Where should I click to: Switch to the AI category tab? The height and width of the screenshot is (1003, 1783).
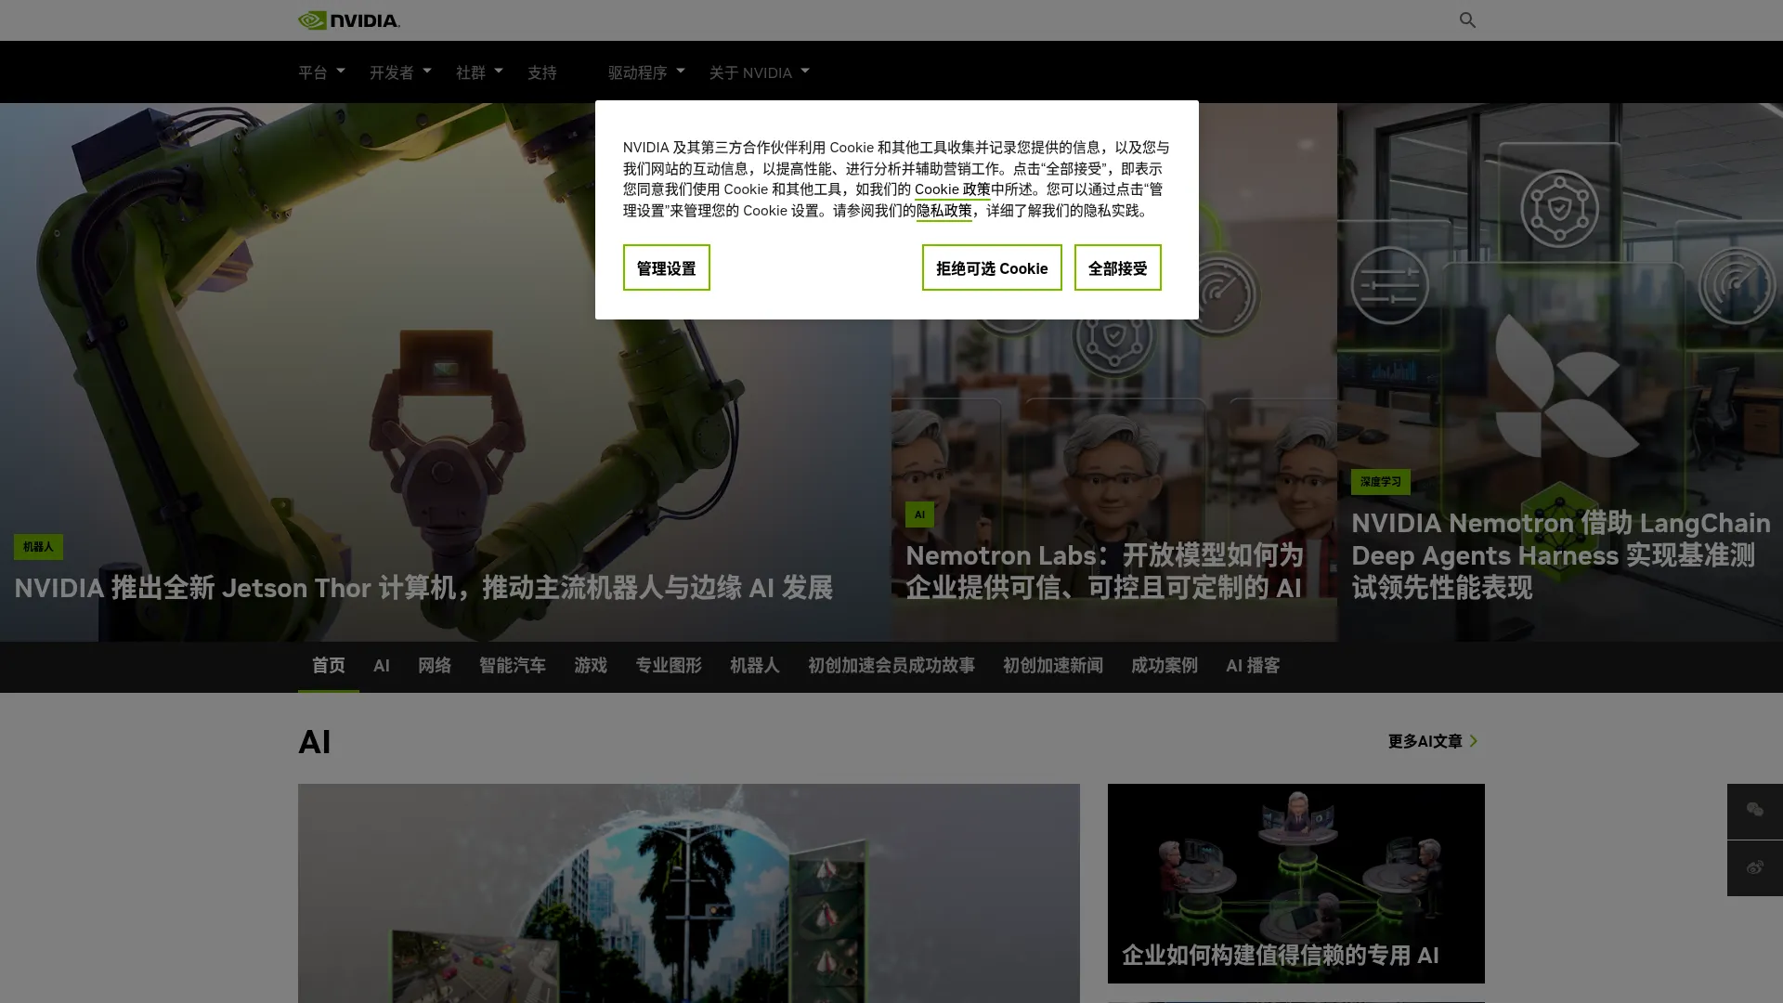coord(382,666)
